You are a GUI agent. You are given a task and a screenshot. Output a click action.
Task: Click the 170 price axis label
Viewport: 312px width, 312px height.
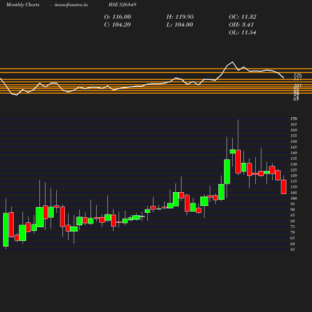click(x=293, y=119)
